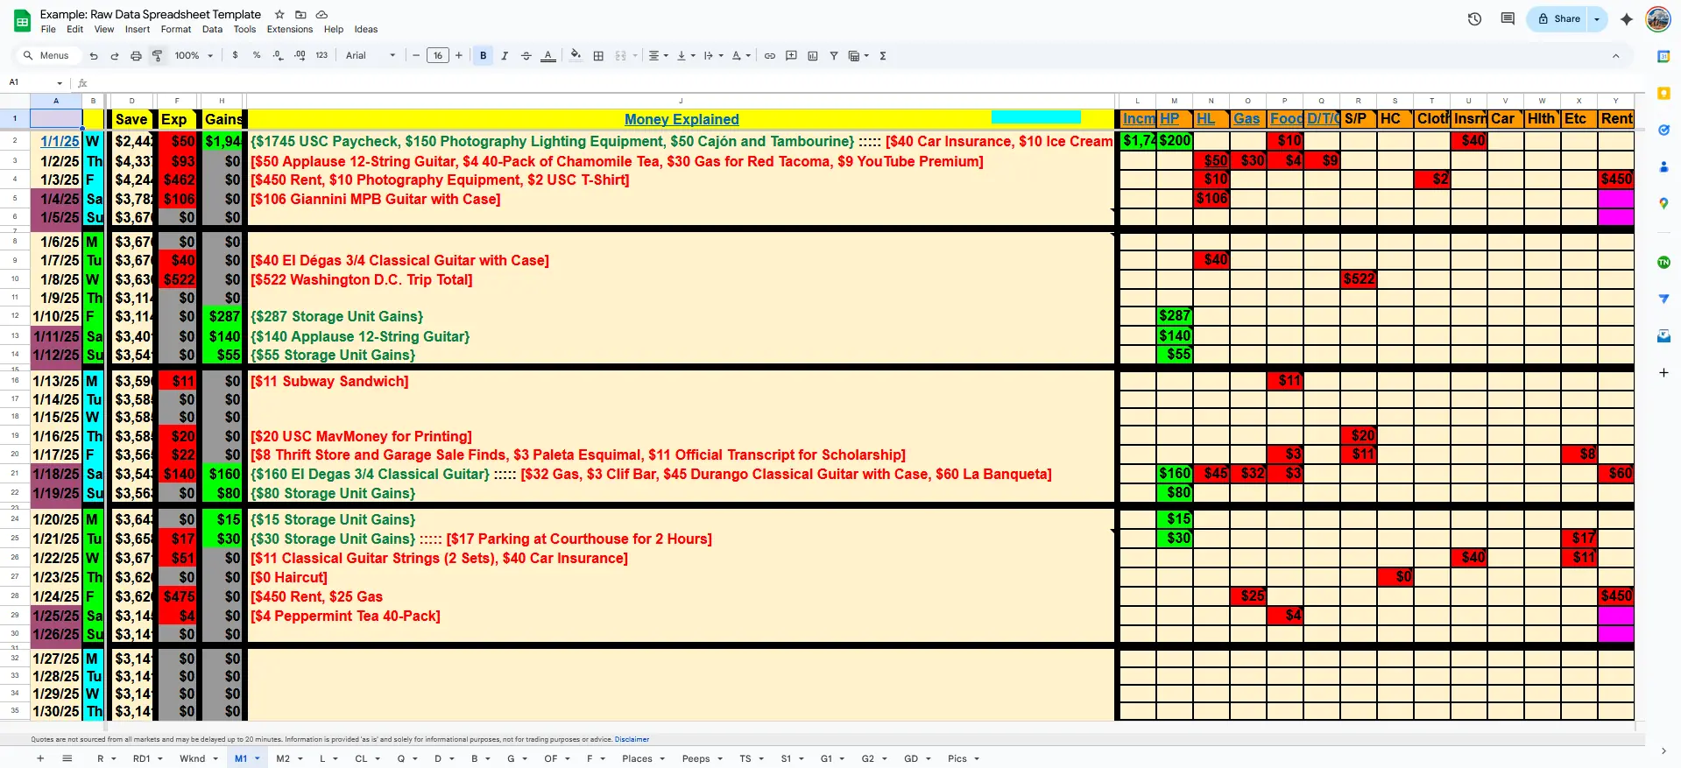Click the font size input field
The image size is (1681, 768).
pyautogui.click(x=438, y=55)
